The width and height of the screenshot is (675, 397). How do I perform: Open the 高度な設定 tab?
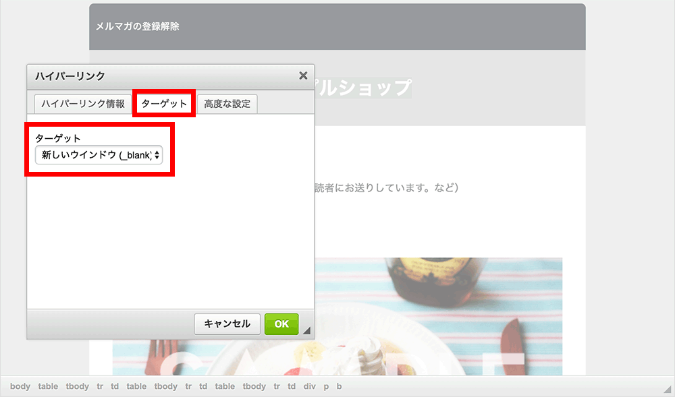227,104
